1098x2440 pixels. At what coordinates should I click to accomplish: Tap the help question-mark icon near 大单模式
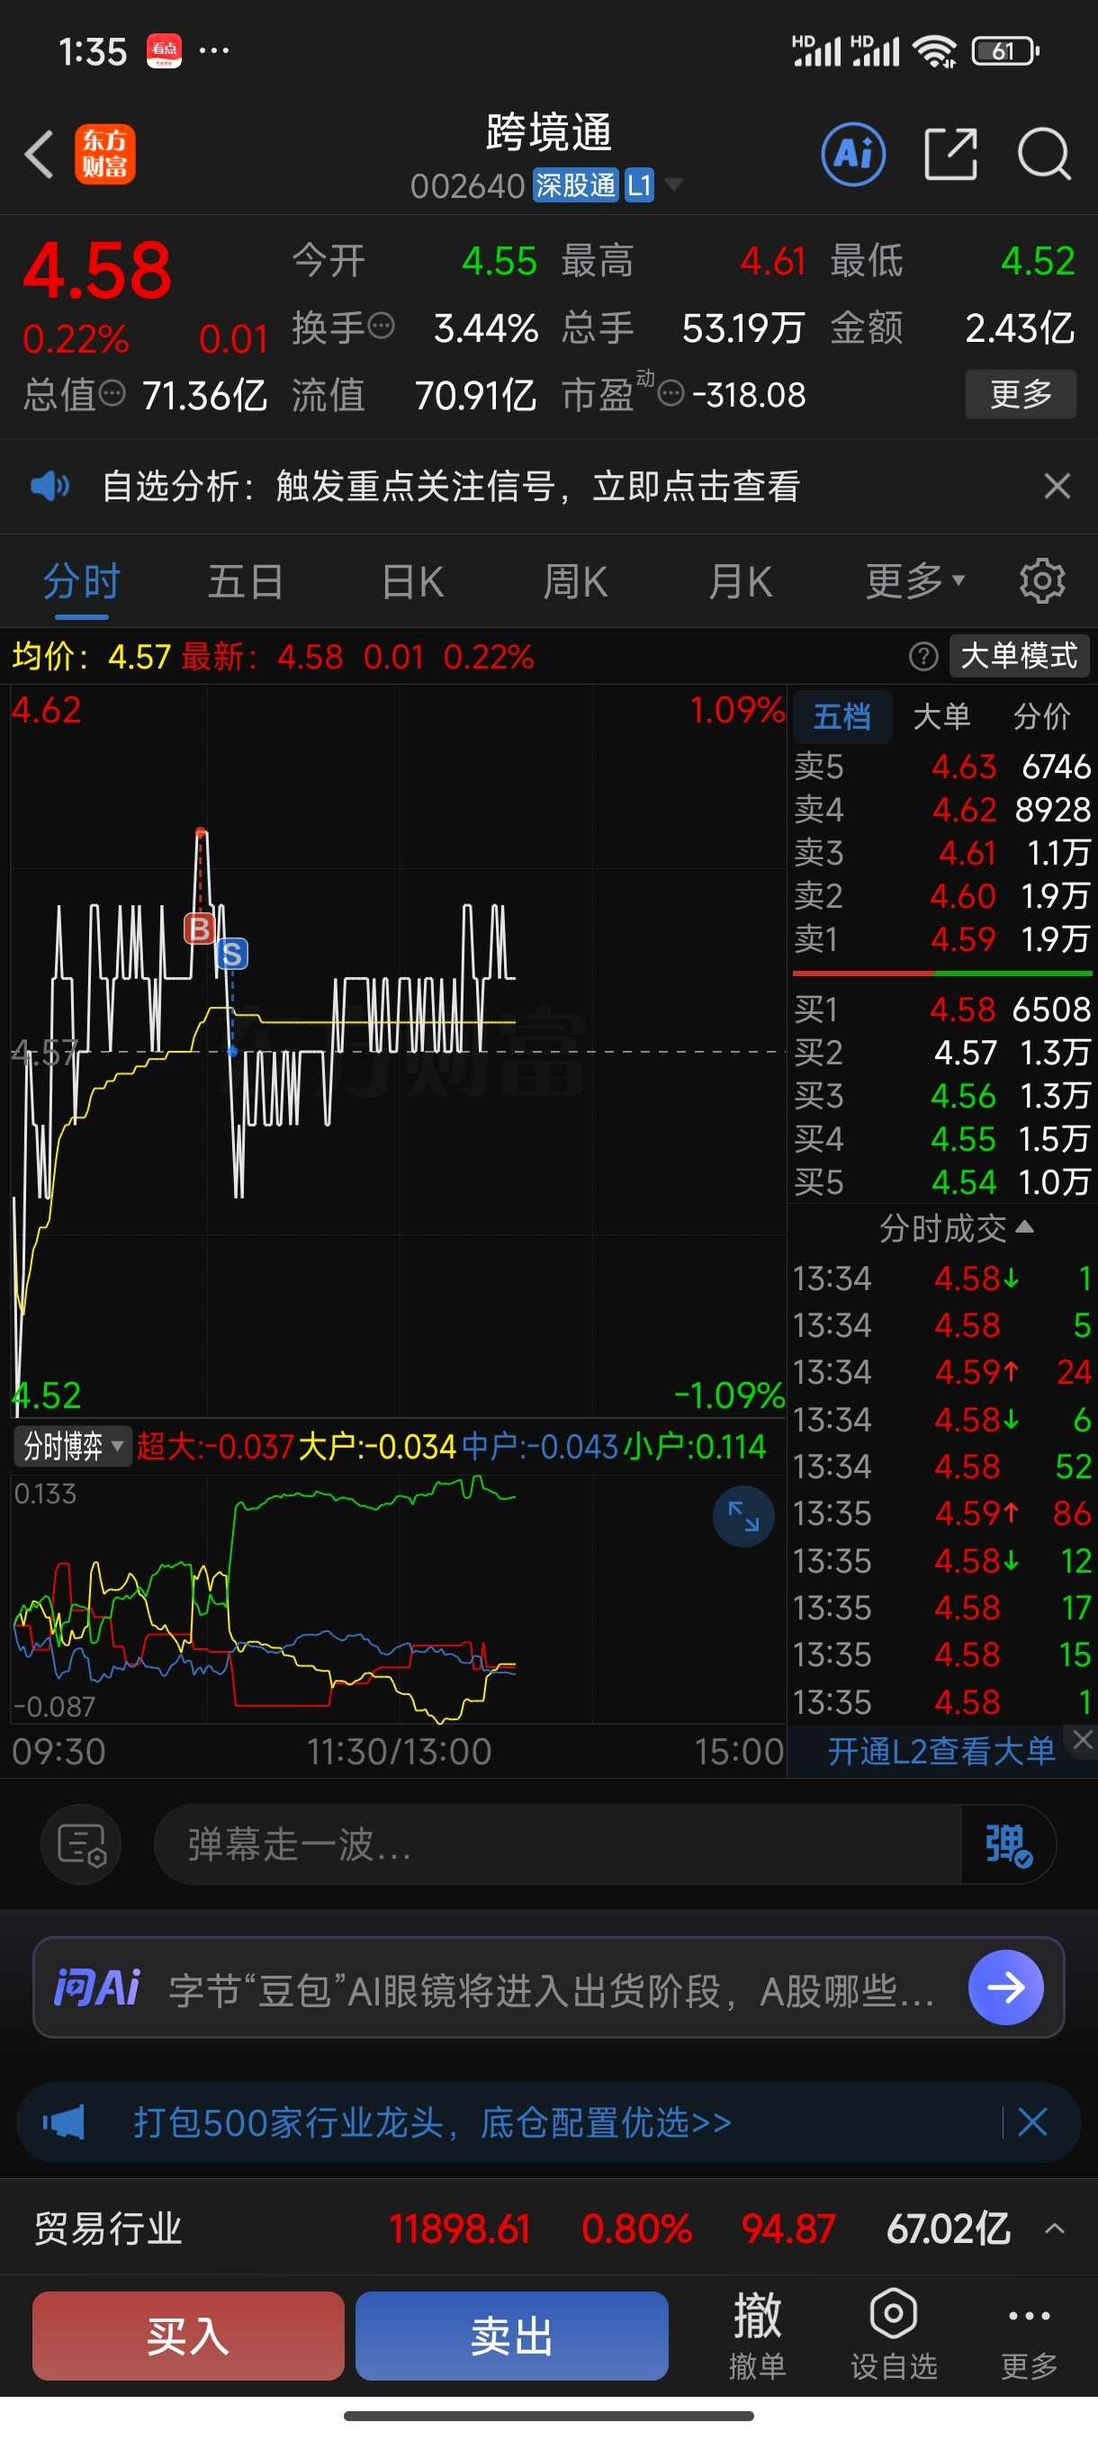922,656
